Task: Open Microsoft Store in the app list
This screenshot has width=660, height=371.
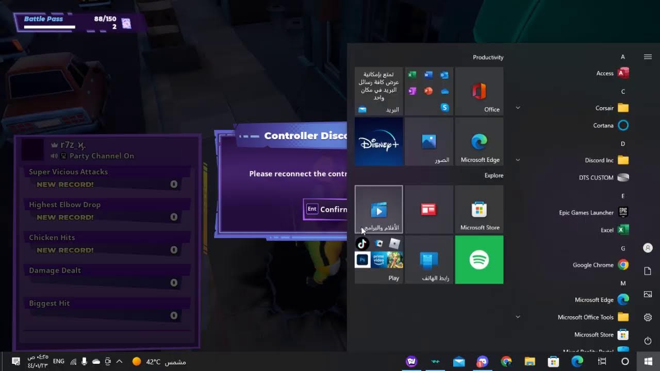Action: click(x=601, y=334)
